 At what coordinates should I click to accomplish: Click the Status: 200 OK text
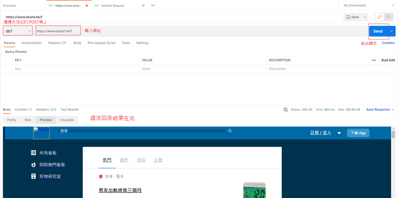pyautogui.click(x=302, y=110)
